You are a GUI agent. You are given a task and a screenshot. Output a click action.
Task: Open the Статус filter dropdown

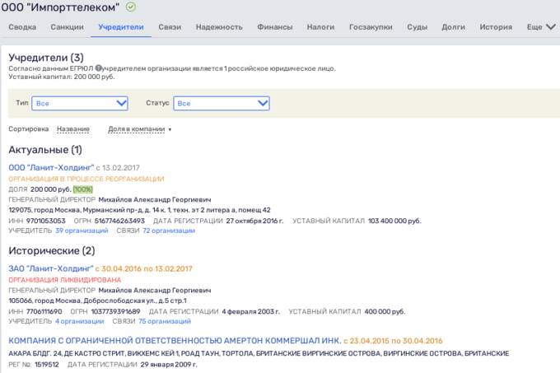point(222,103)
